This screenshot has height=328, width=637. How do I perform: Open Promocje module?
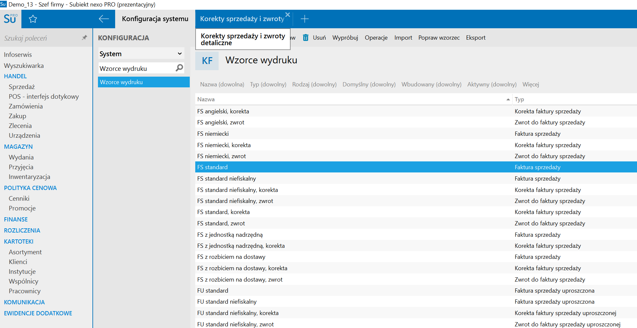click(22, 208)
